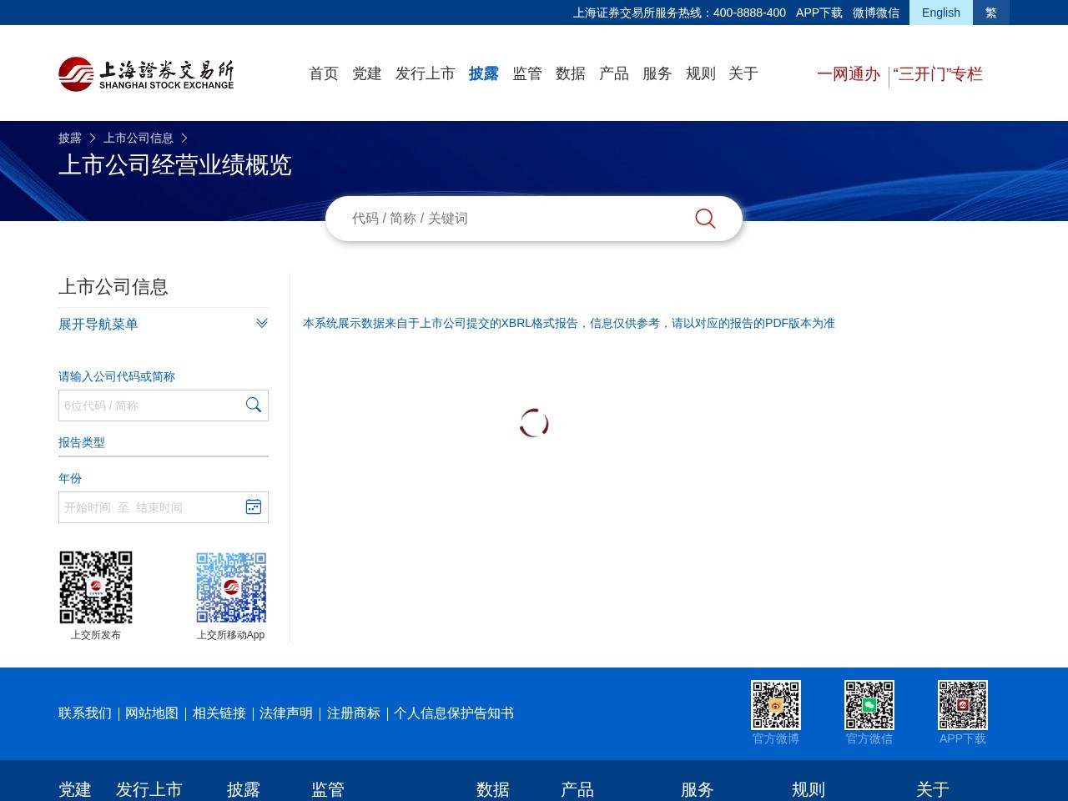Click the hotline text 400-8888-400
This screenshot has width=1068, height=801.
[749, 13]
